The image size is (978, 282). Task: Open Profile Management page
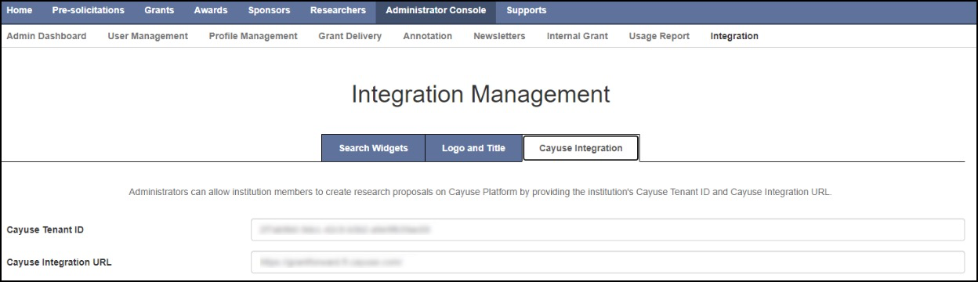point(253,36)
